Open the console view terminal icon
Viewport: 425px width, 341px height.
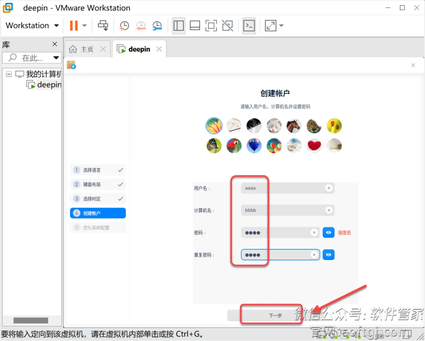249,26
